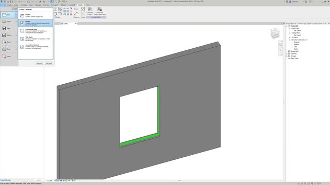Image resolution: width=330 pixels, height=185 pixels.
Task: Collapse the Floor Plans node
Action: 290,28
